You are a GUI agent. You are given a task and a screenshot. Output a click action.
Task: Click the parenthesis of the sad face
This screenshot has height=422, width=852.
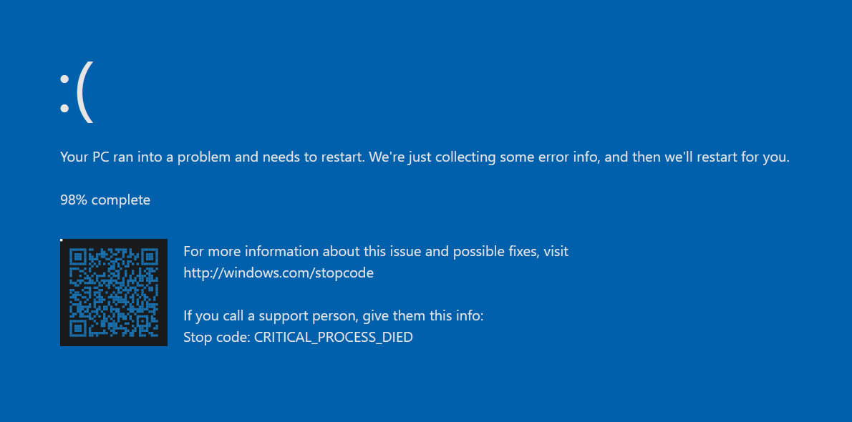point(84,95)
